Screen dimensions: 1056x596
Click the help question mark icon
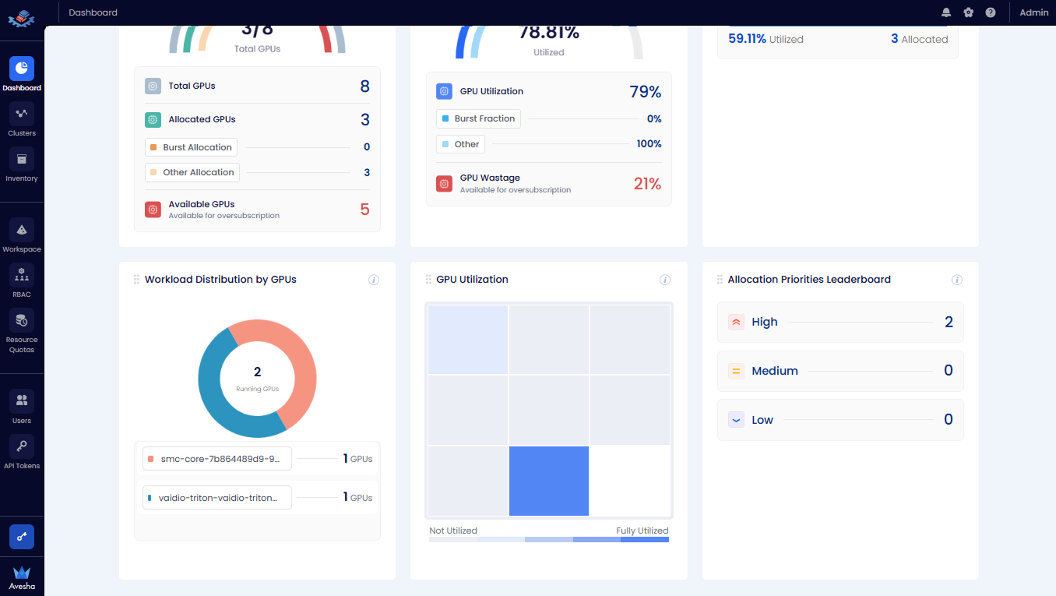(x=990, y=12)
